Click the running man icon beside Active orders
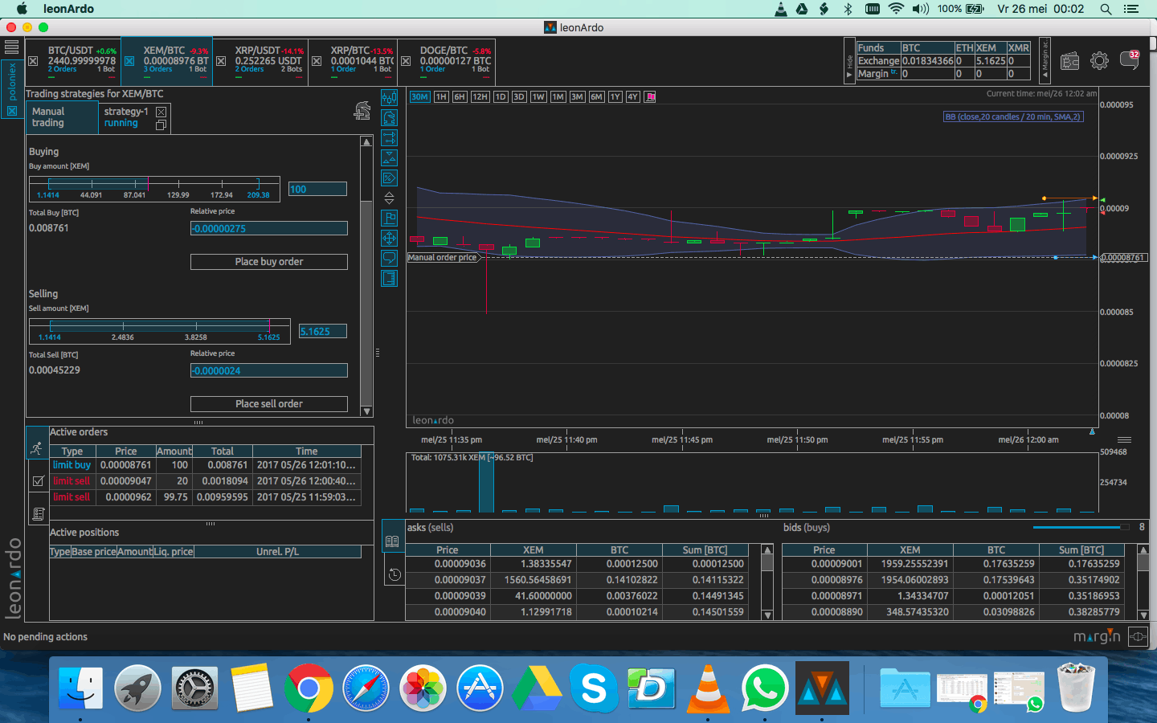 pos(37,448)
